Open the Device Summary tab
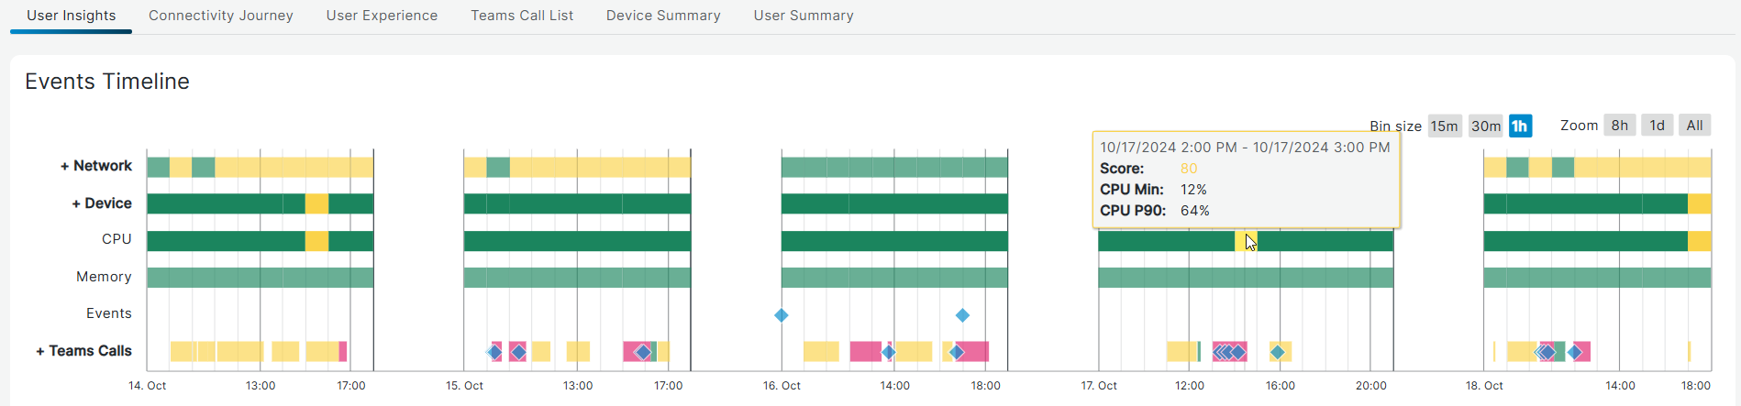This screenshot has height=406, width=1741. coord(663,16)
